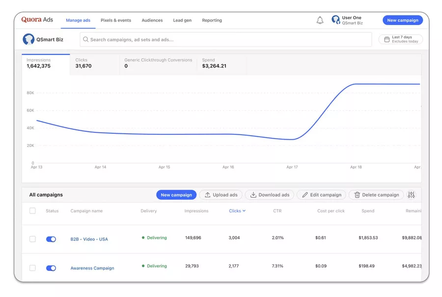Click the New campaign button
Screen dimensions: 442x297
click(403, 20)
